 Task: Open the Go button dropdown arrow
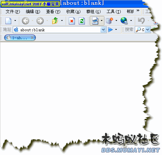[x=116, y=30]
